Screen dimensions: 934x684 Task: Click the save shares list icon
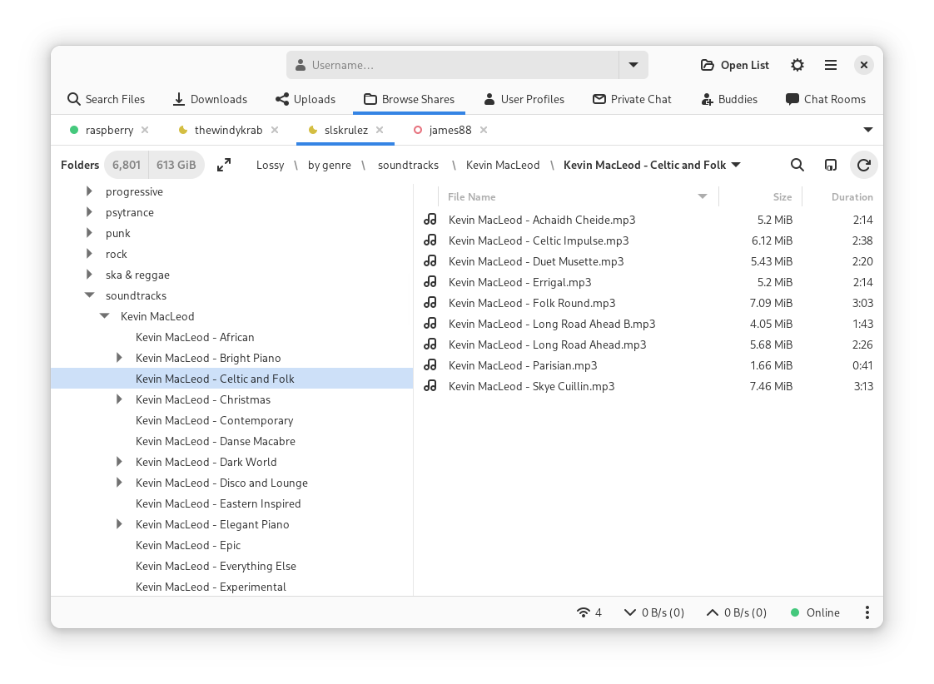(x=830, y=165)
